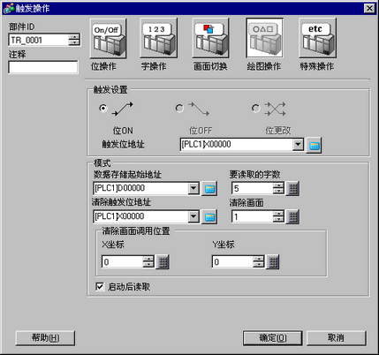Screen dimensions: 379x355
Task: Open address keypad beside 数据存储起始地址 field
Action: click(x=209, y=188)
